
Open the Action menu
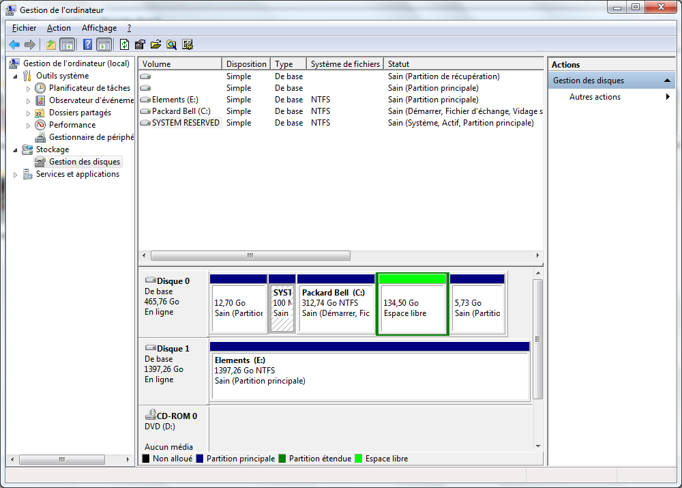click(x=59, y=28)
